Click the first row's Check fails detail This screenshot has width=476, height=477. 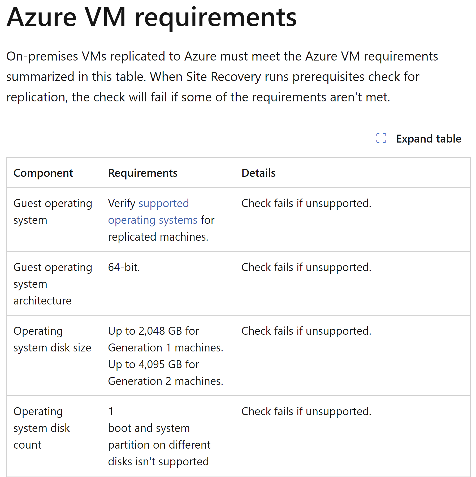coord(306,204)
